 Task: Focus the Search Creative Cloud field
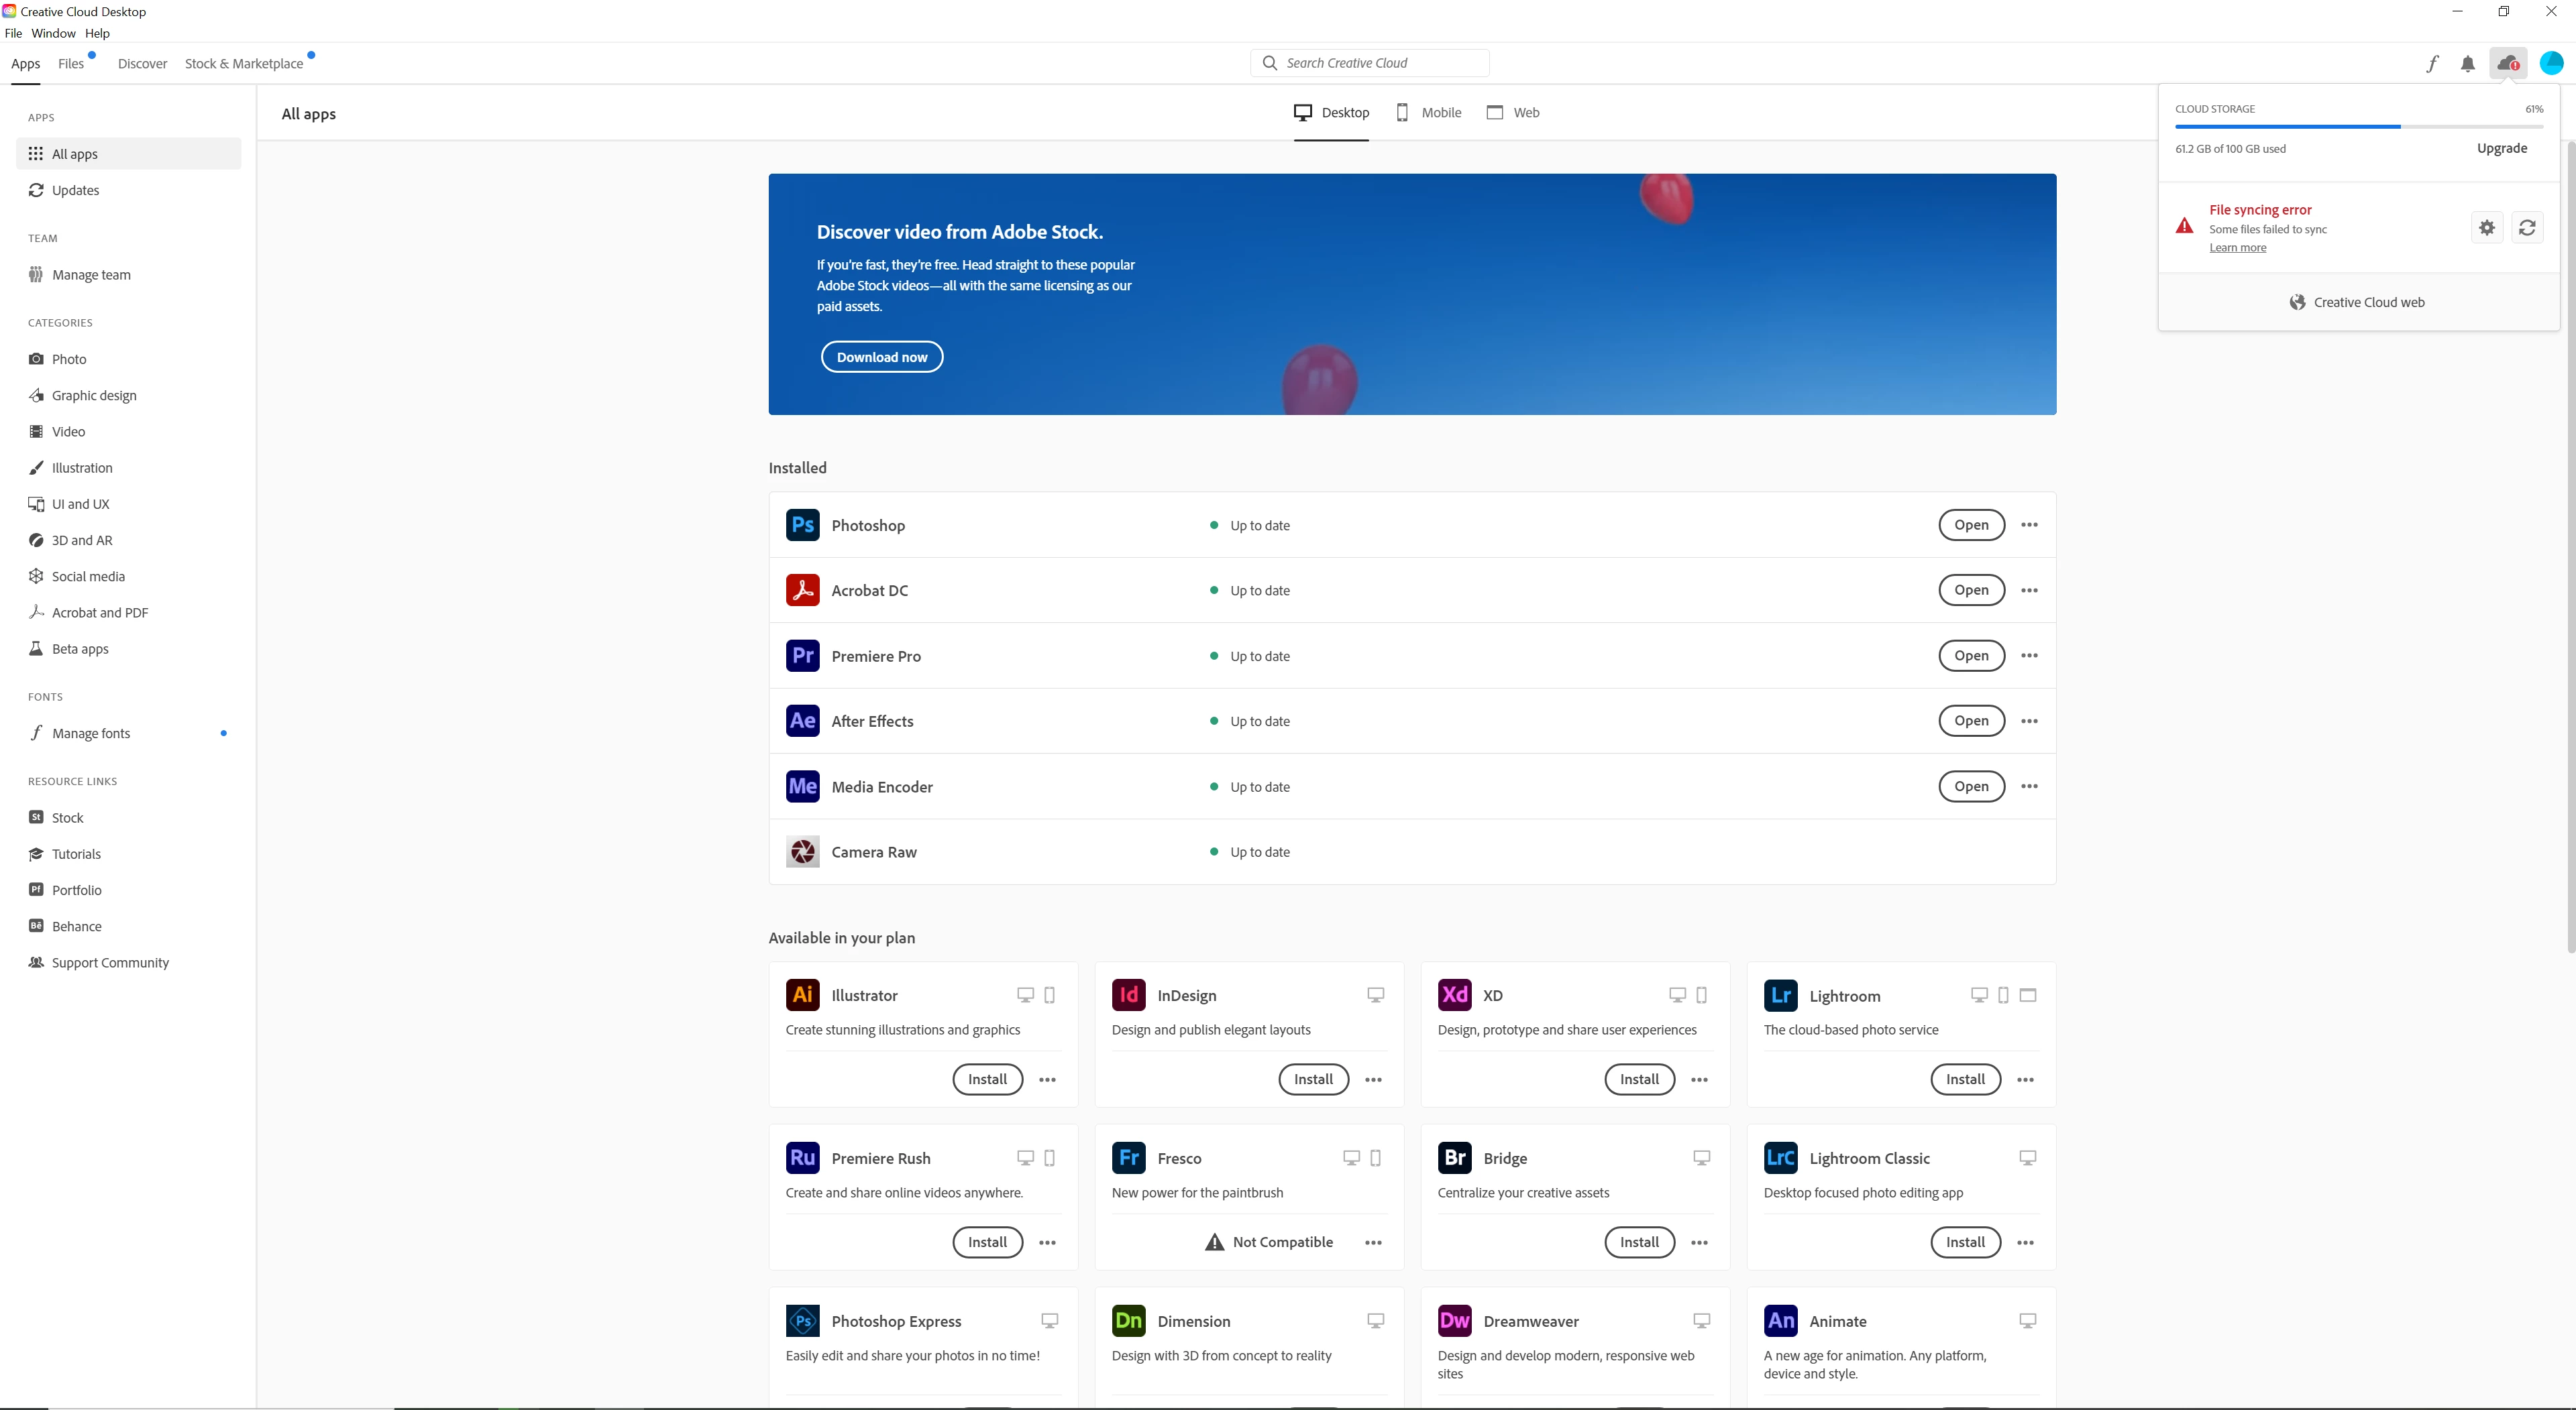[x=1370, y=63]
